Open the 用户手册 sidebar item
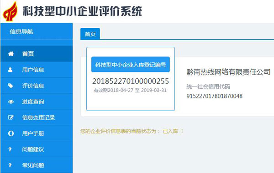This screenshot has height=173, width=274. coord(37,133)
